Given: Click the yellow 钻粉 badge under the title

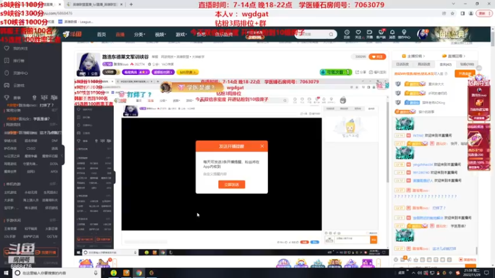Looking at the screenshot, I should click(187, 72).
